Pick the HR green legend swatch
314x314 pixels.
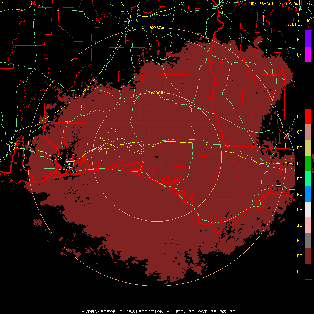[308, 163]
